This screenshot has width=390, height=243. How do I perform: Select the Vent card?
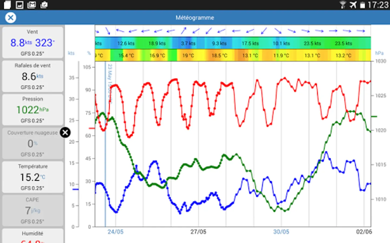pyautogui.click(x=33, y=42)
